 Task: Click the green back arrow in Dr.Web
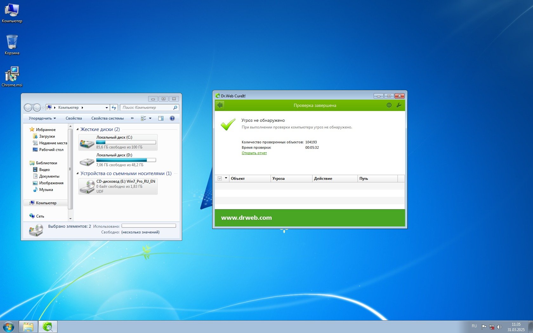click(220, 105)
